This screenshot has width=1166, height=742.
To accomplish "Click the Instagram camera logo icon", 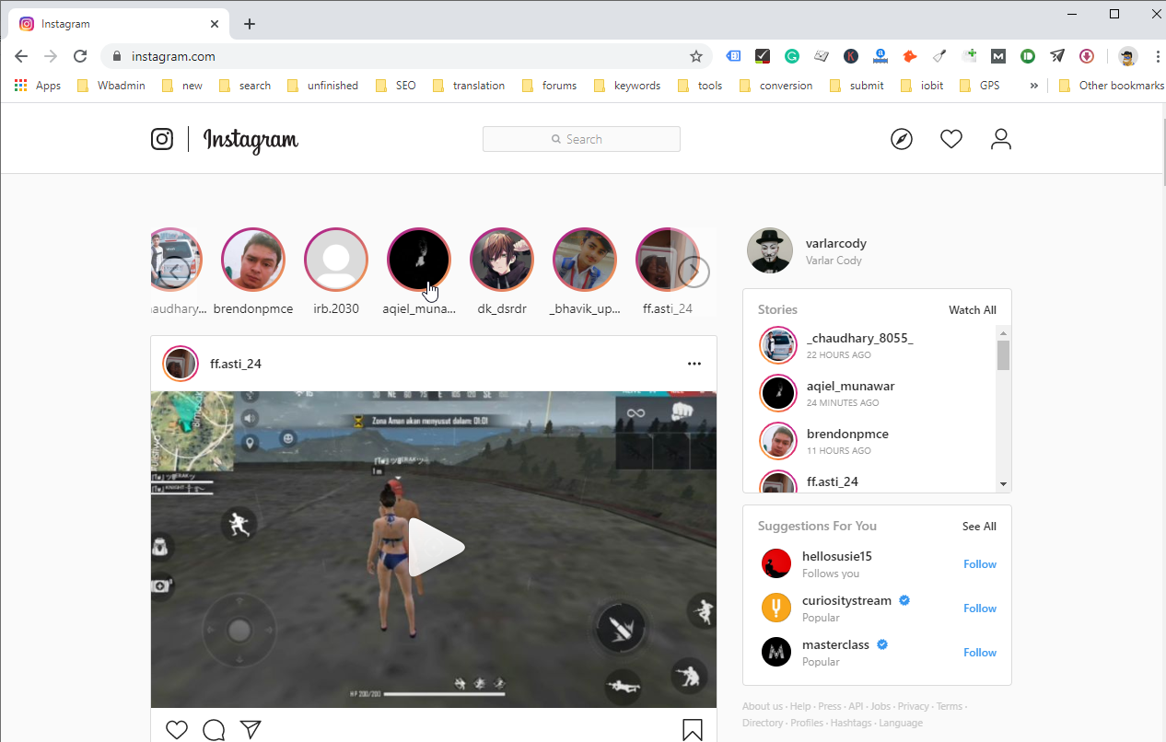I will (162, 139).
